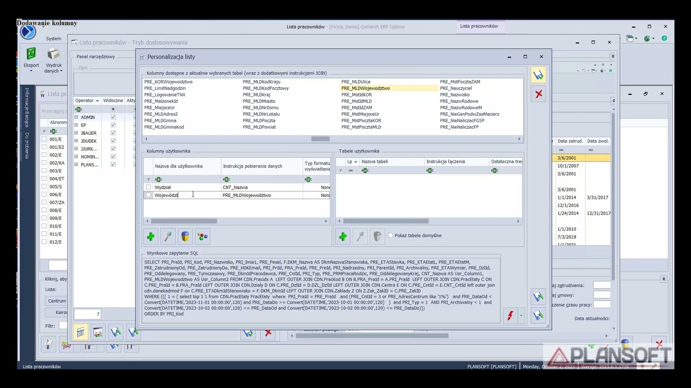Click the Wydruk danych printer icon
The width and height of the screenshot is (691, 388).
(53, 54)
